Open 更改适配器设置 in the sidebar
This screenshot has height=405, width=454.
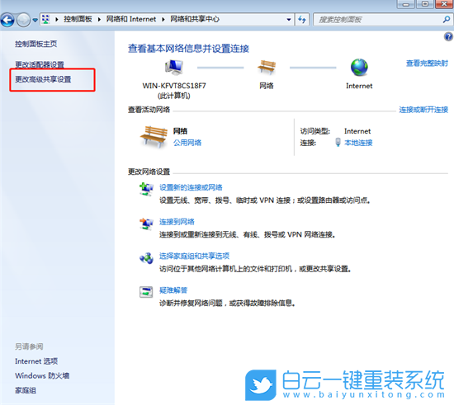[x=40, y=64]
